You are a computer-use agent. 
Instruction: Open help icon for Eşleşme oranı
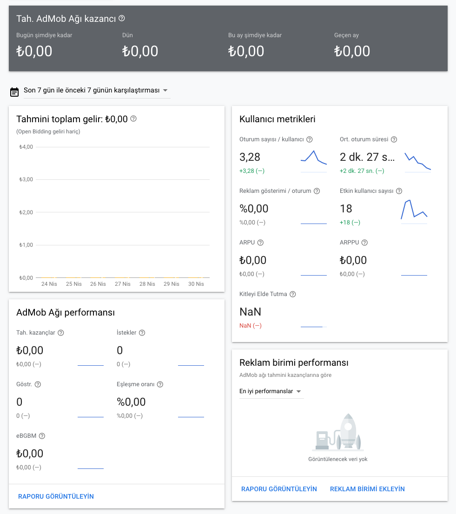coord(160,384)
